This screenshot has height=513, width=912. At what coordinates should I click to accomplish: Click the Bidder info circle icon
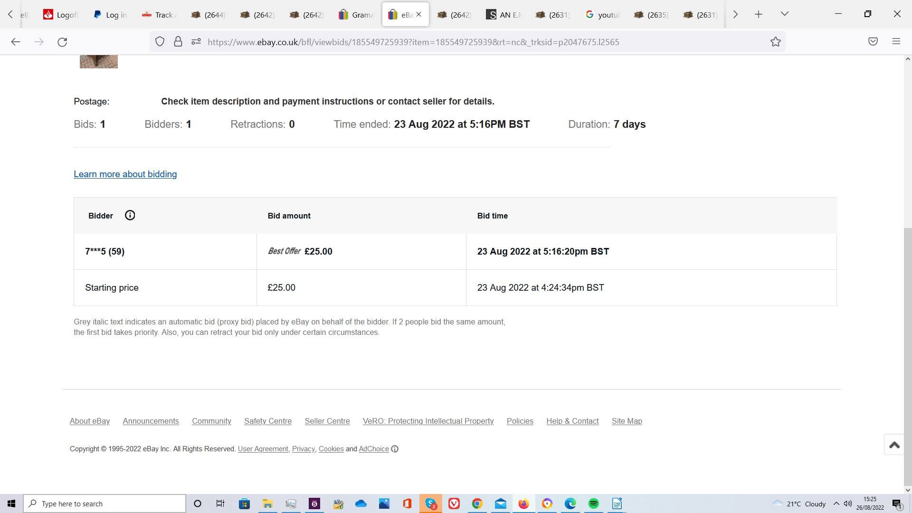tap(130, 215)
